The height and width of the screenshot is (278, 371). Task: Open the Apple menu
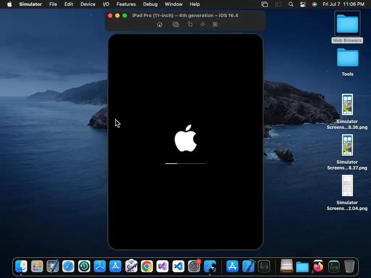coord(9,4)
